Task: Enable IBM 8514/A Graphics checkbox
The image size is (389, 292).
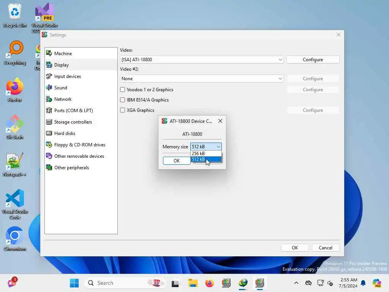Action: tap(123, 100)
